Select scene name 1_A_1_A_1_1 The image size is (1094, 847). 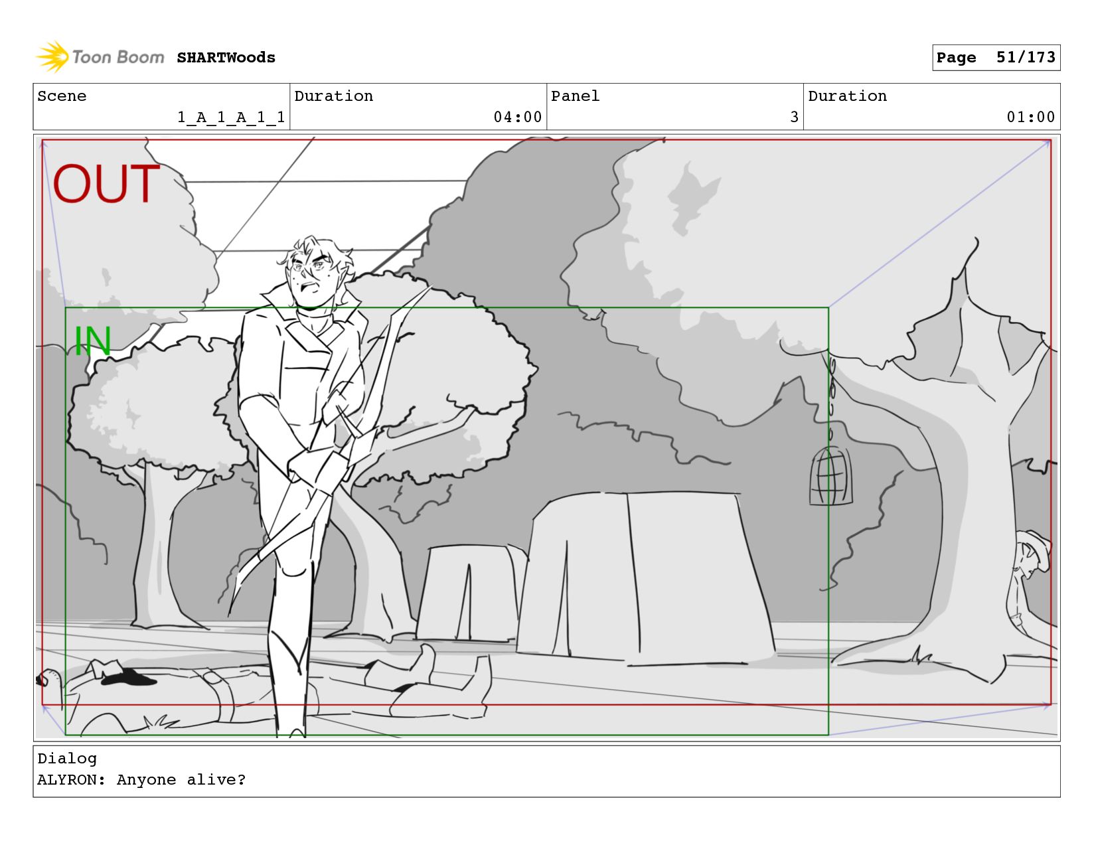coord(231,117)
